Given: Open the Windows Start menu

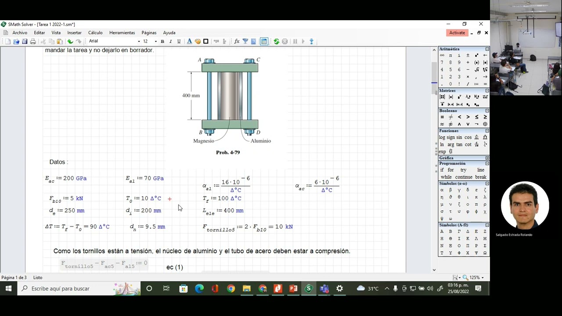Looking at the screenshot, I should point(8,288).
